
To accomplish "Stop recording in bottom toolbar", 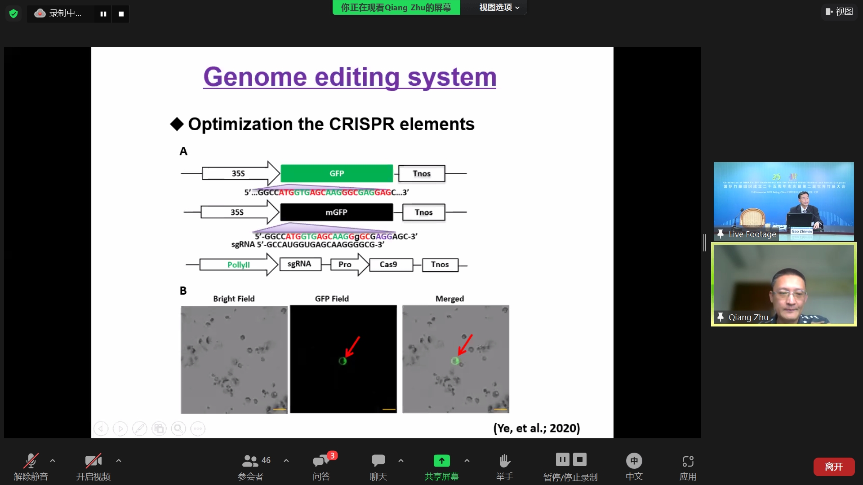I will [580, 459].
